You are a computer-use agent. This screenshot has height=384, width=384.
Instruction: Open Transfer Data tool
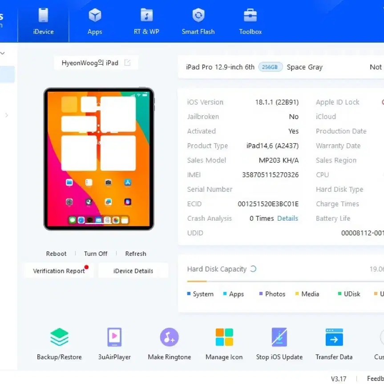[x=334, y=344]
